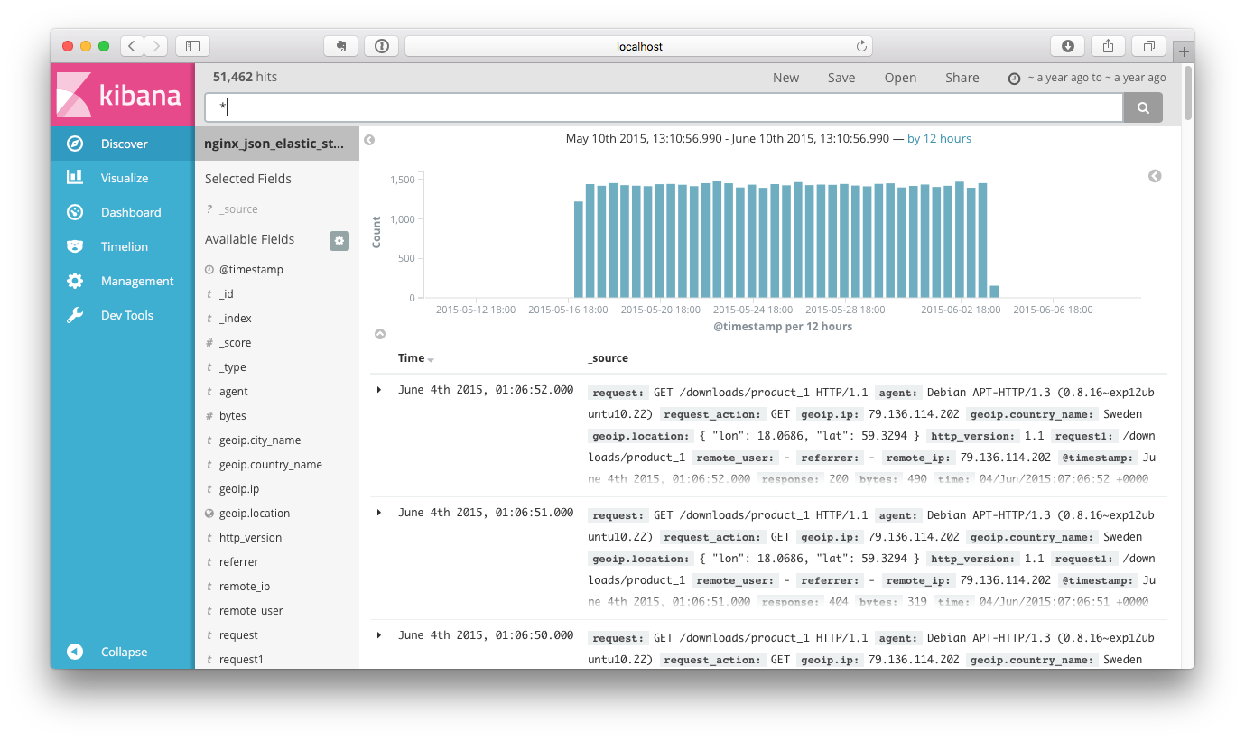Click Share in the top menu
Image resolution: width=1245 pixels, height=741 pixels.
[x=962, y=78]
